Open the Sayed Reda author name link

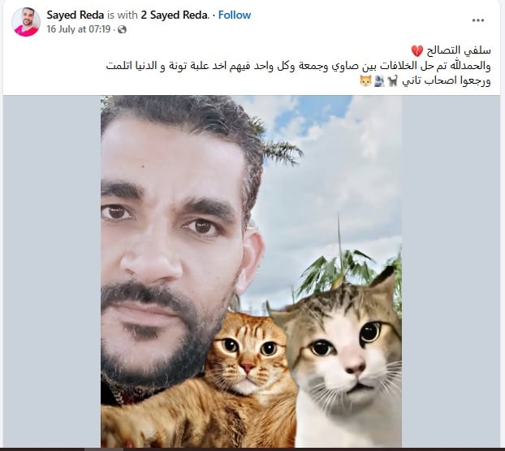(76, 15)
